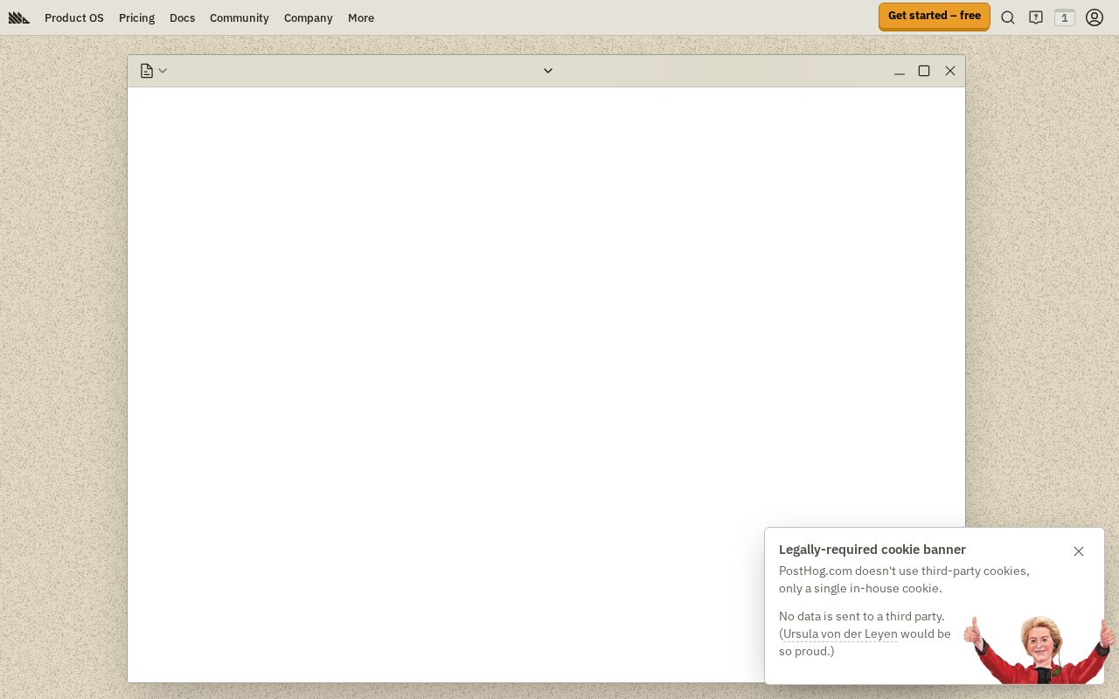Open the Community menu
The height and width of the screenshot is (699, 1119).
click(239, 17)
